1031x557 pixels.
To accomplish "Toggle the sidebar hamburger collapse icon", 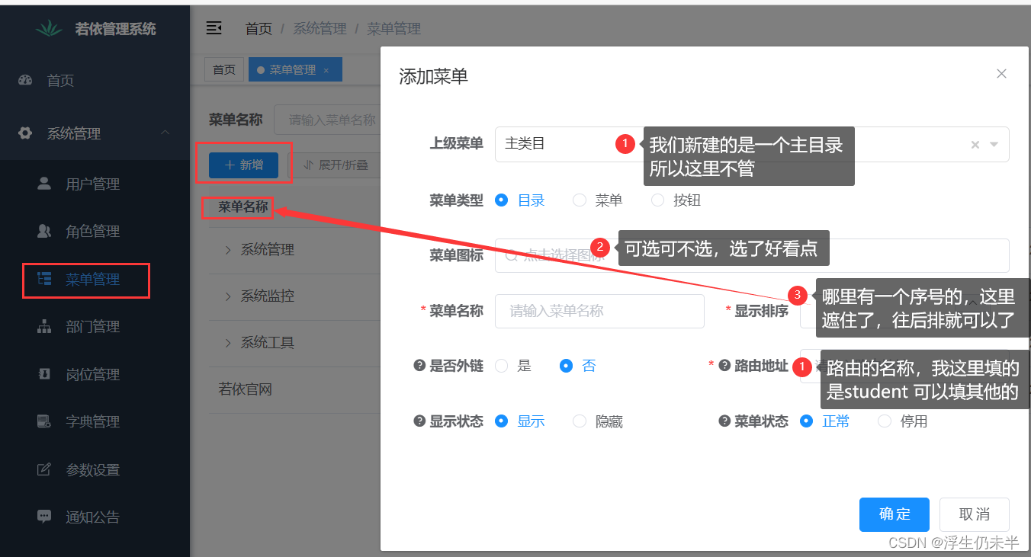I will pyautogui.click(x=214, y=28).
